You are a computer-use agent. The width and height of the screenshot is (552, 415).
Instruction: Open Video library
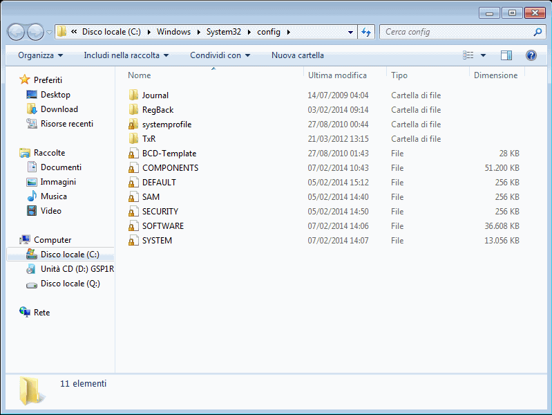point(50,211)
